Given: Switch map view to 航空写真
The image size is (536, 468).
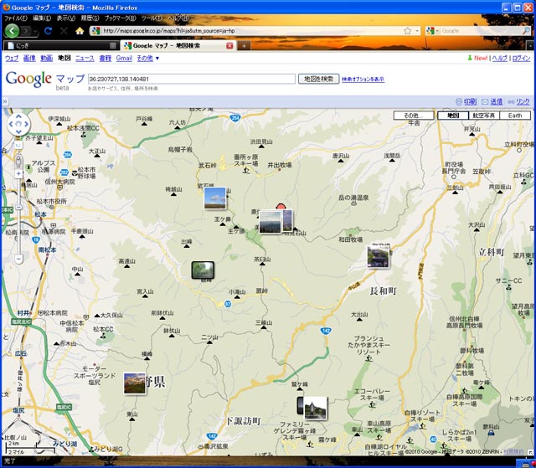Looking at the screenshot, I should click(x=484, y=116).
